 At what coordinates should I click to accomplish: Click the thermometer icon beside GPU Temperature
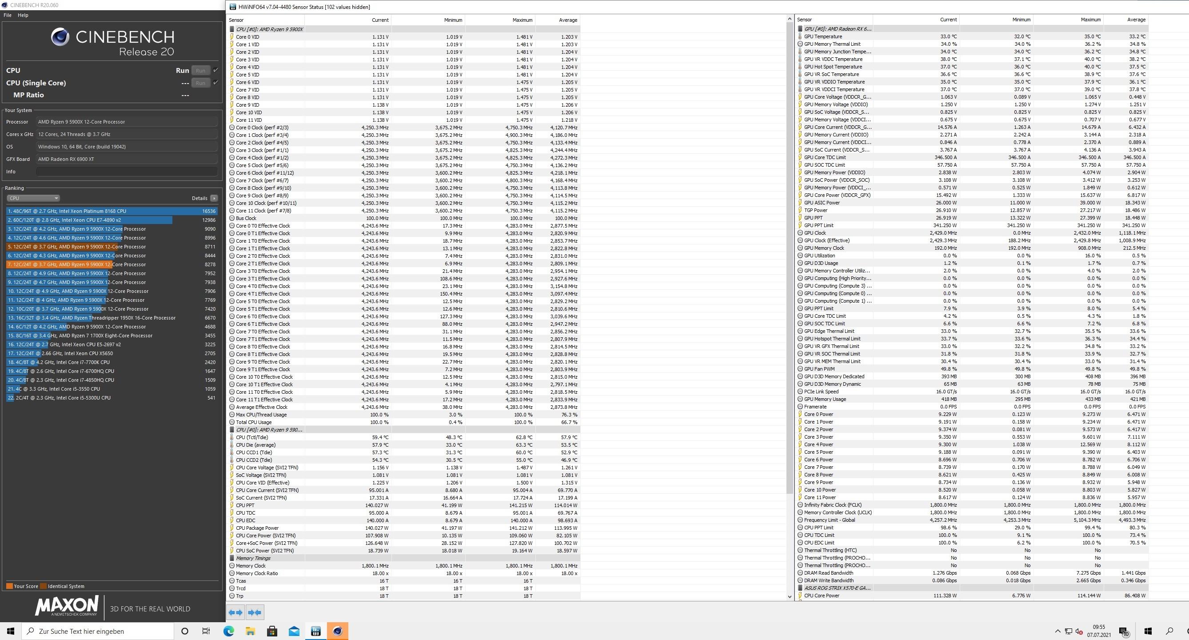[800, 36]
